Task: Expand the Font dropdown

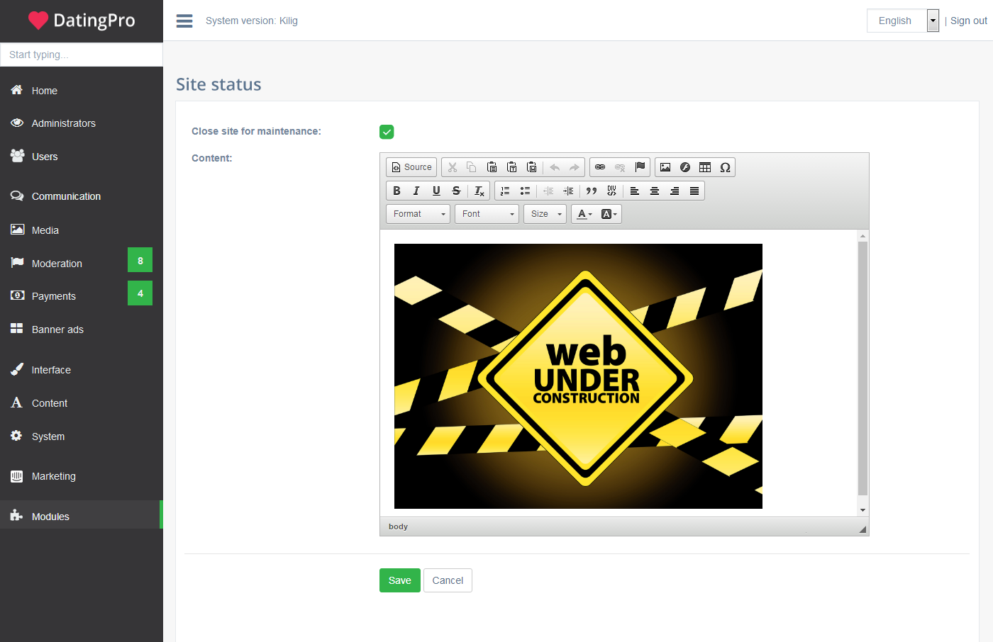Action: pos(487,214)
